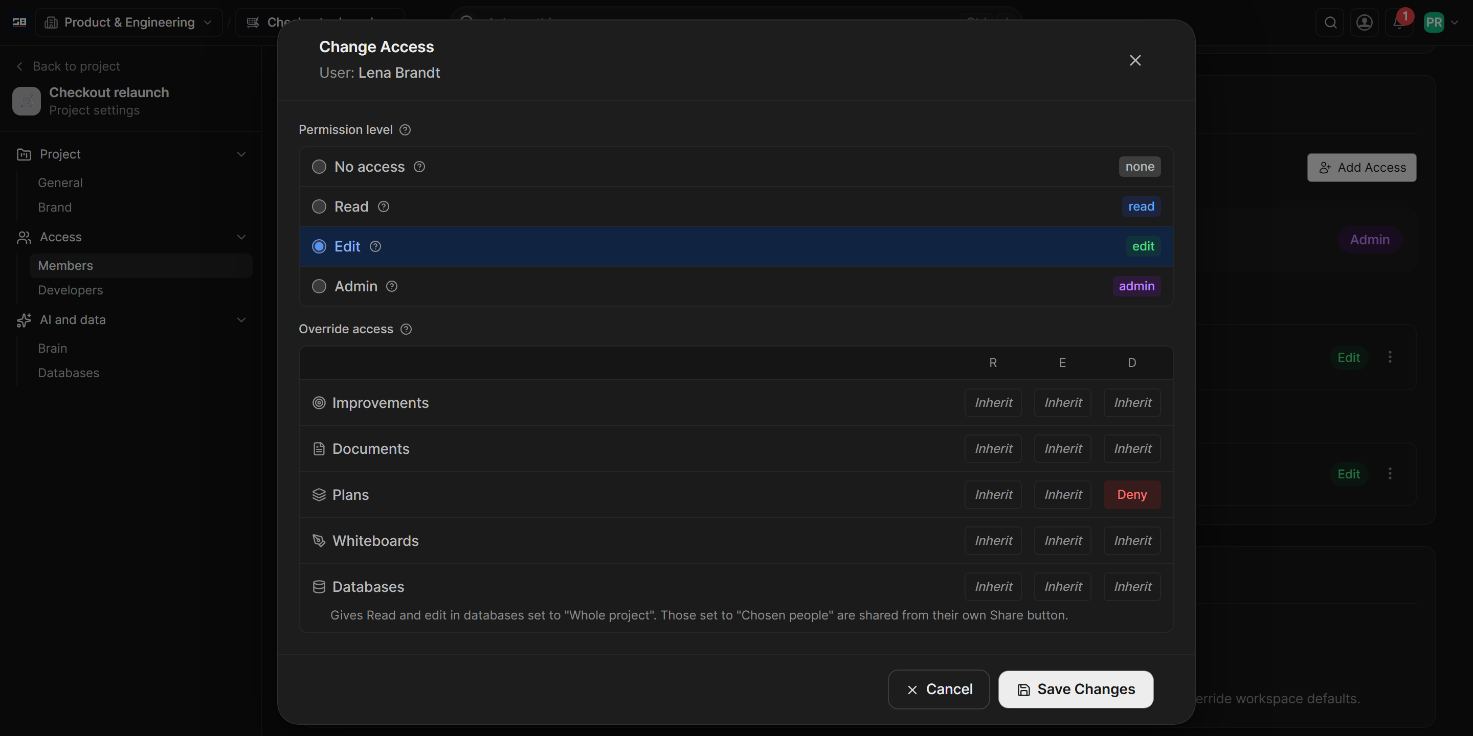Toggle Plans D override set to Deny
The image size is (1473, 736).
click(1132, 495)
